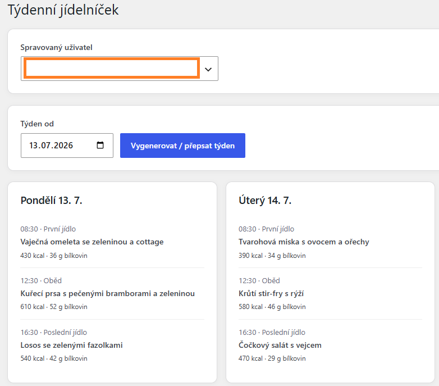439x386 pixels.
Task: Click Tuesday's 08:30 · První jídlo label
Action: point(266,229)
